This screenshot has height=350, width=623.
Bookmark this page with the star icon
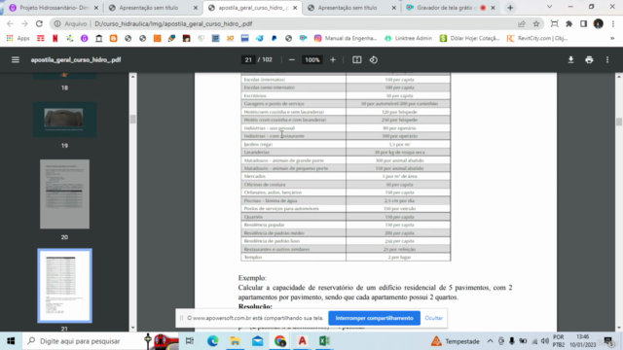(536, 23)
